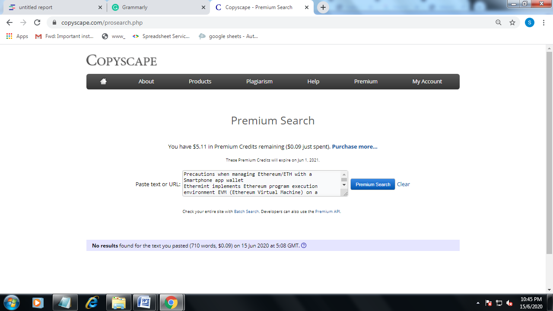Open the Help menu item
The height and width of the screenshot is (311, 553).
click(x=313, y=81)
